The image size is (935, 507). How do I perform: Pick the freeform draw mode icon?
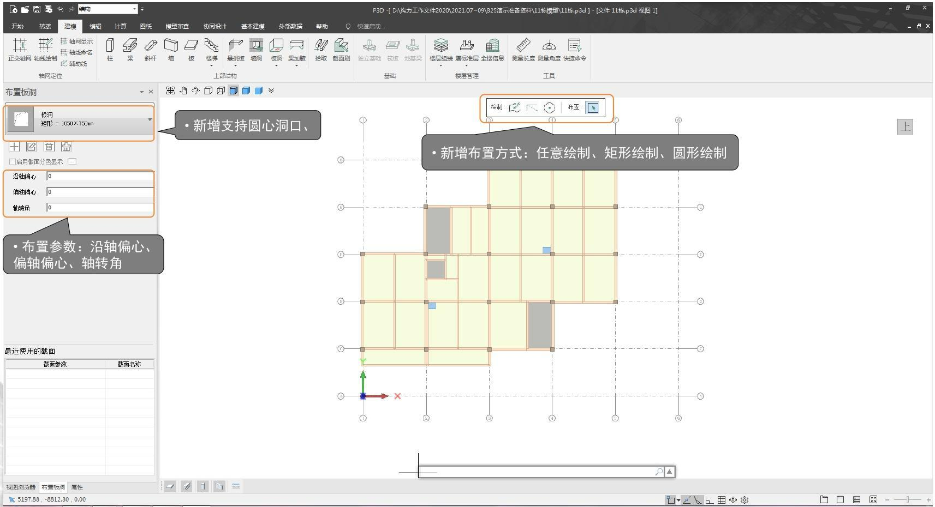tap(514, 108)
